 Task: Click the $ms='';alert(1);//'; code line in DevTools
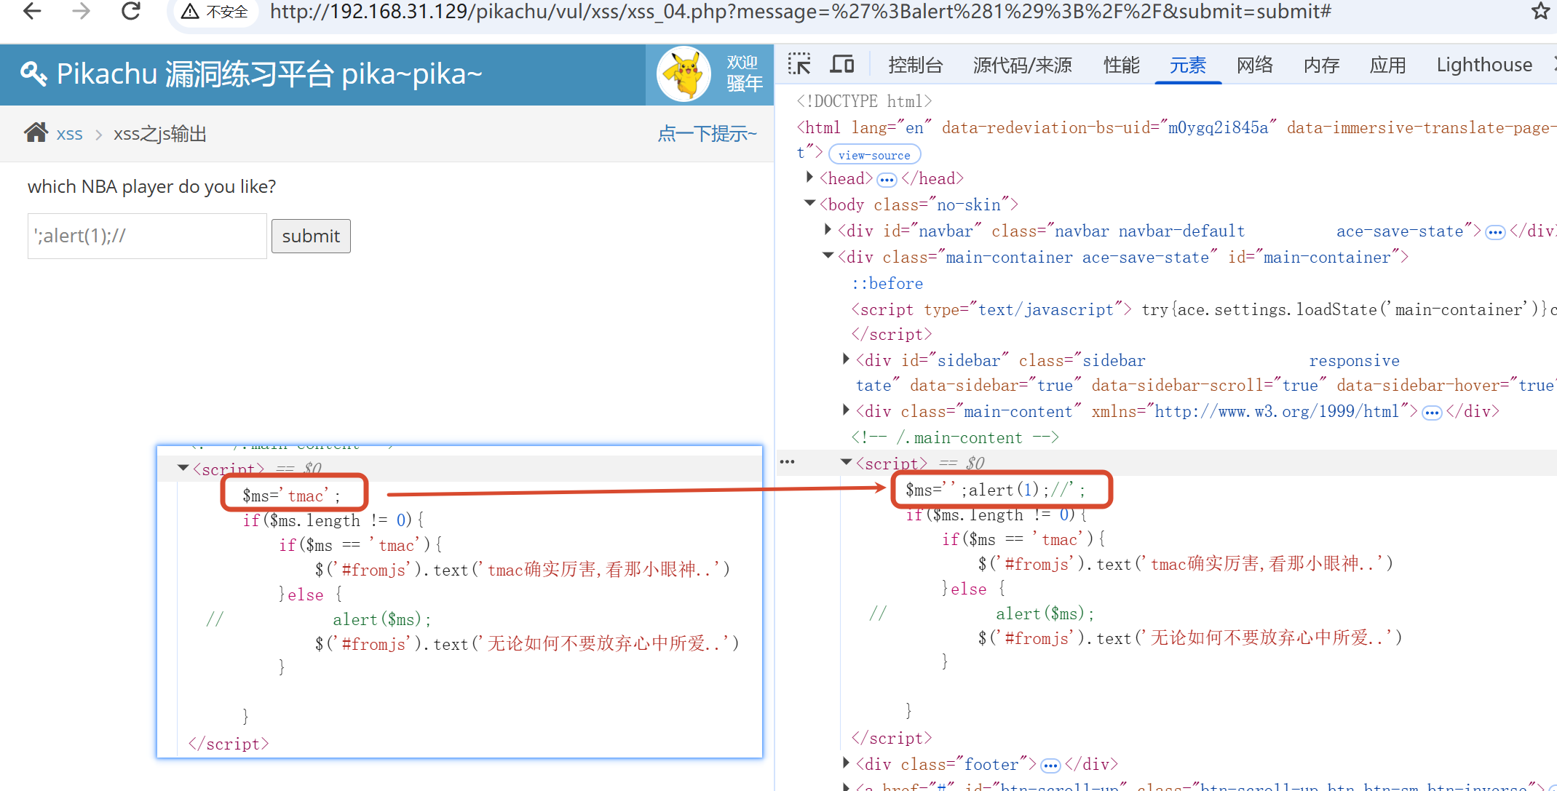tap(995, 490)
